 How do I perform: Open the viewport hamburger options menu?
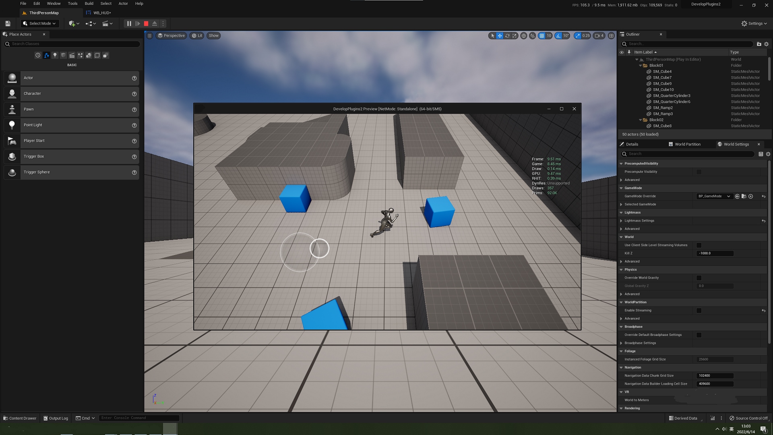tap(149, 36)
